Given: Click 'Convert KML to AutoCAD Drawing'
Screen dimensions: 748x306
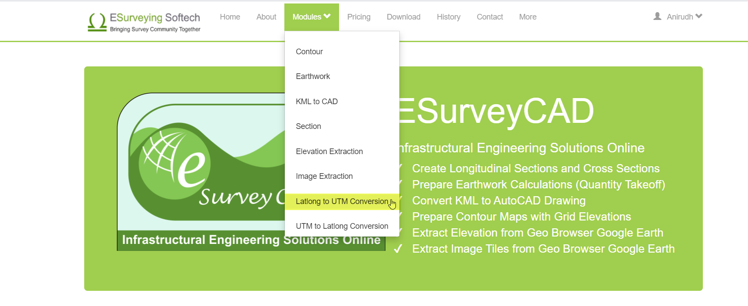Looking at the screenshot, I should click(499, 201).
